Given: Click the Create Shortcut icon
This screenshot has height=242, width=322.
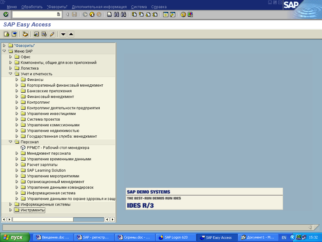Looking at the screenshot, I should click(173, 14).
